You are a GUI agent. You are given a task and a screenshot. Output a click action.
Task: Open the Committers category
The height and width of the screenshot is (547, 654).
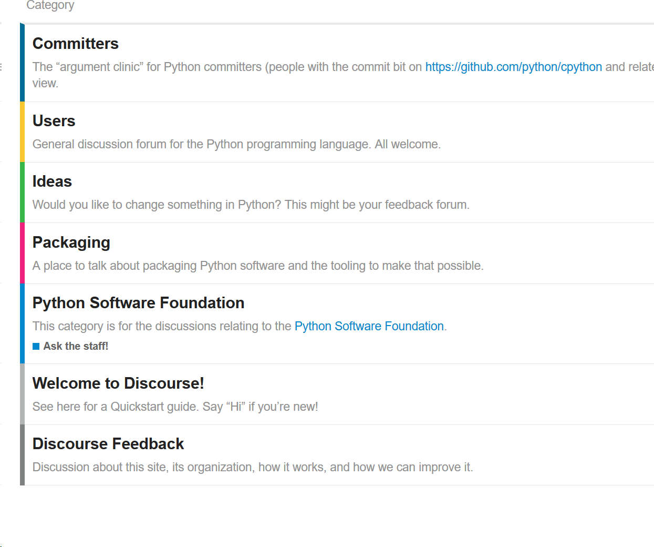pos(76,44)
